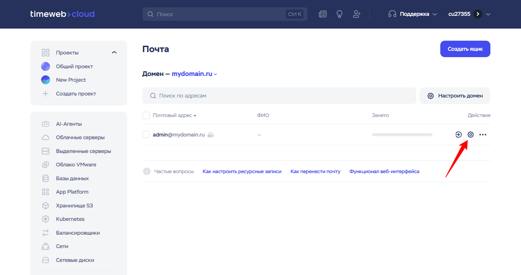Click the round account arrow icon beside cu27355
Viewport: 521px width, 275px height.
478,14
